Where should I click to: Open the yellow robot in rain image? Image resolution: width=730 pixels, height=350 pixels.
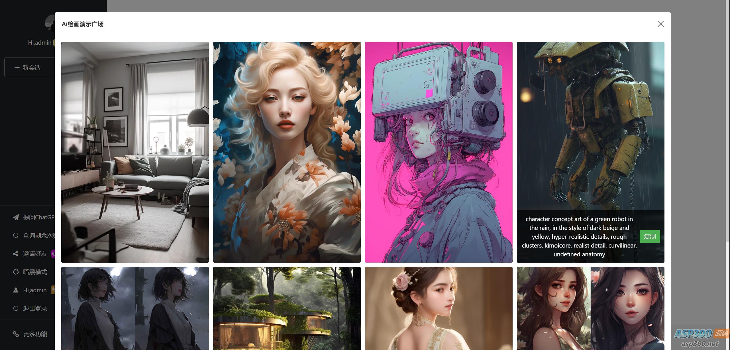590,125
